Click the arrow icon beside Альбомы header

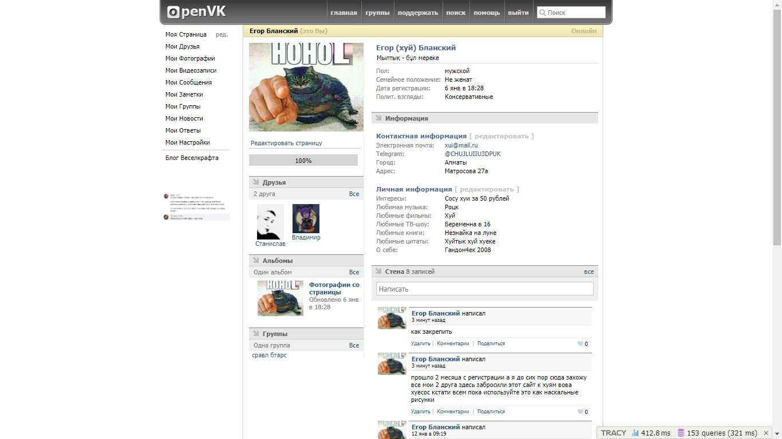pyautogui.click(x=256, y=260)
